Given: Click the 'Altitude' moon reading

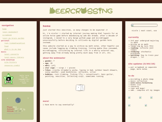Looking at the screenshot, I should 14,111.
